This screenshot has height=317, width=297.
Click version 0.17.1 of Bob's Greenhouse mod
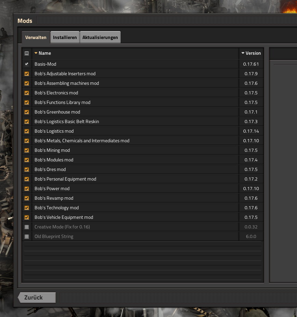tap(251, 112)
